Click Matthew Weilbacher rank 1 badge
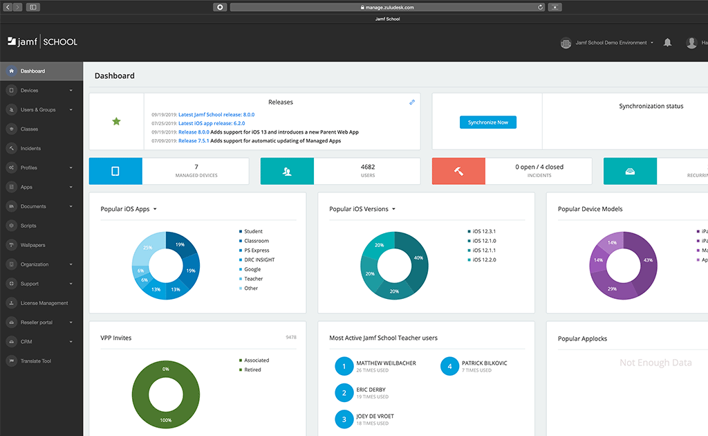Viewport: 708px width, 436px height. tap(344, 366)
